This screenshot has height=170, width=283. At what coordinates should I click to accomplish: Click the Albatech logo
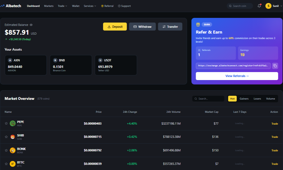(x=11, y=6)
